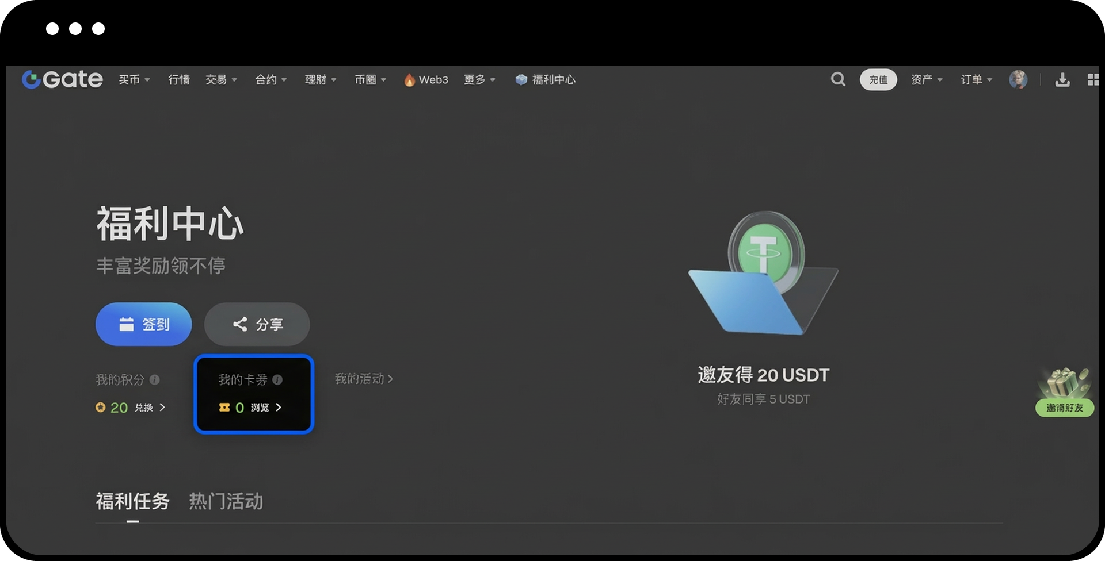This screenshot has width=1105, height=561.
Task: Expand the 交易 dropdown menu
Action: 221,80
